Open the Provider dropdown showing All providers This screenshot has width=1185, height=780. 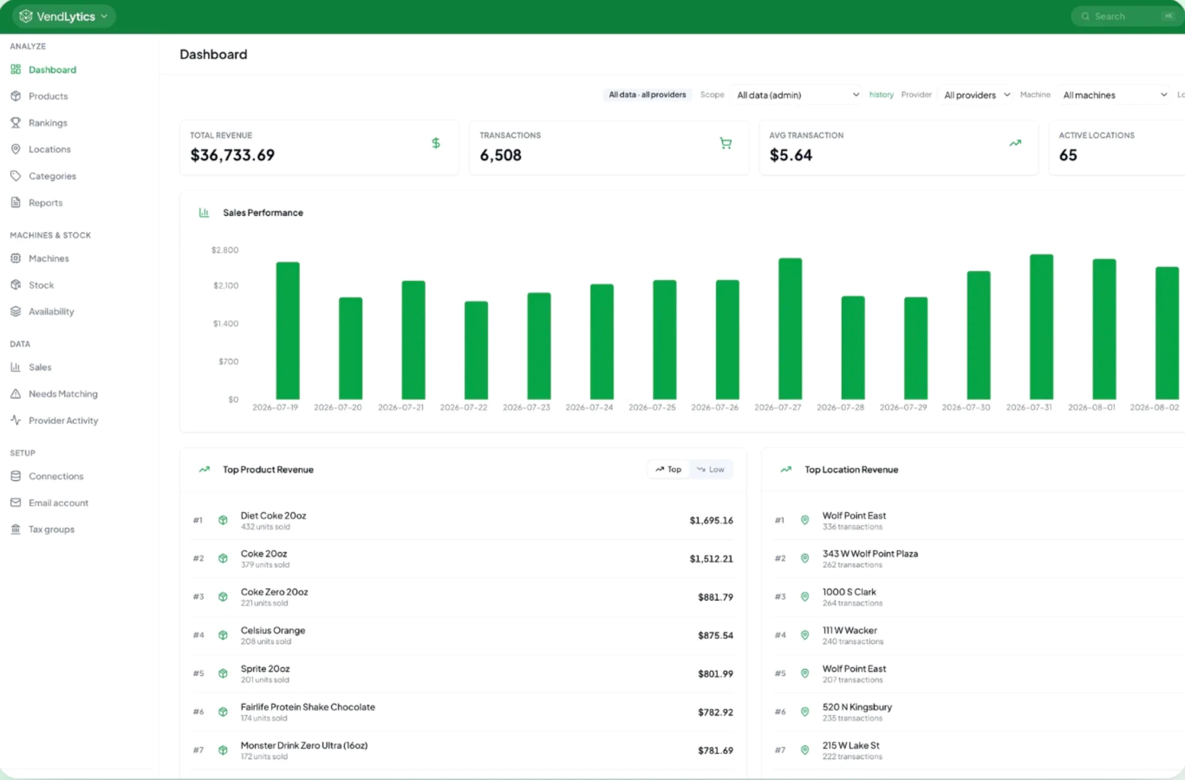[x=976, y=95]
